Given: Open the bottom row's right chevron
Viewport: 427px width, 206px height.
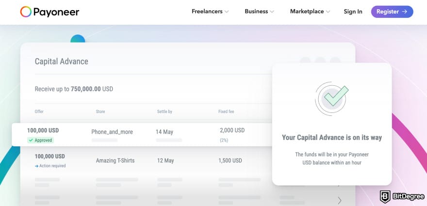Looking at the screenshot, I should (x=340, y=201).
